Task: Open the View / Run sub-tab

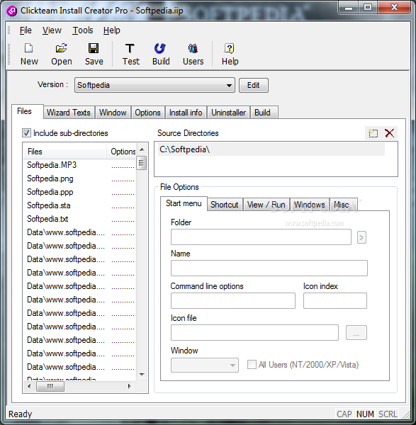Action: click(266, 205)
